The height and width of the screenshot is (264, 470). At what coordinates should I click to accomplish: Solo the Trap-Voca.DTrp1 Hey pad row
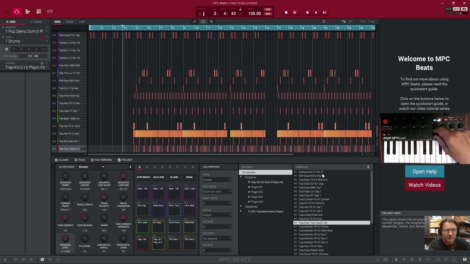[85, 35]
